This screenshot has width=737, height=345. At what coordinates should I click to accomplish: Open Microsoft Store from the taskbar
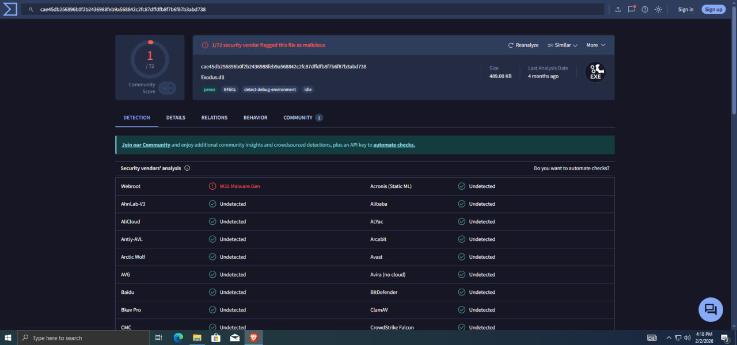tap(215, 338)
